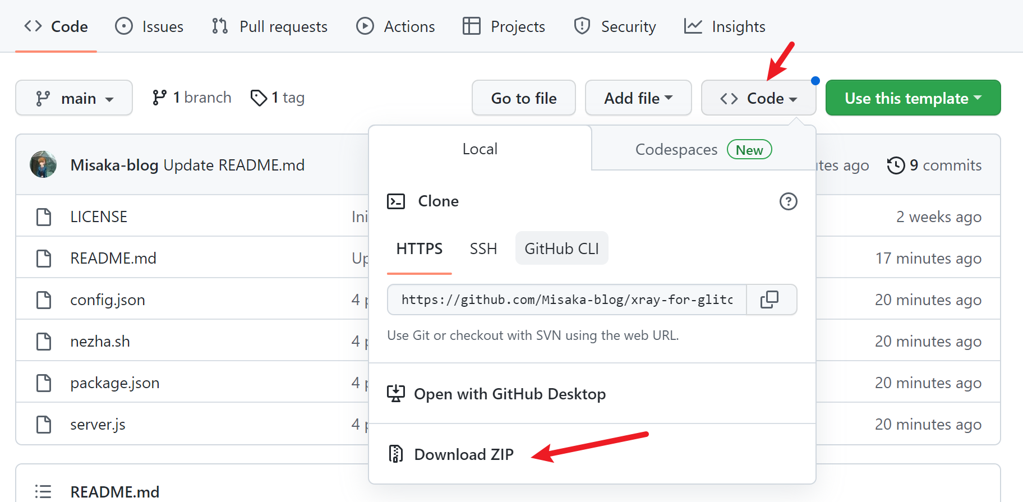Click the README table of contents icon
The width and height of the screenshot is (1023, 502).
(43, 491)
